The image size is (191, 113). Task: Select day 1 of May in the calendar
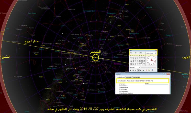click(x=131, y=59)
